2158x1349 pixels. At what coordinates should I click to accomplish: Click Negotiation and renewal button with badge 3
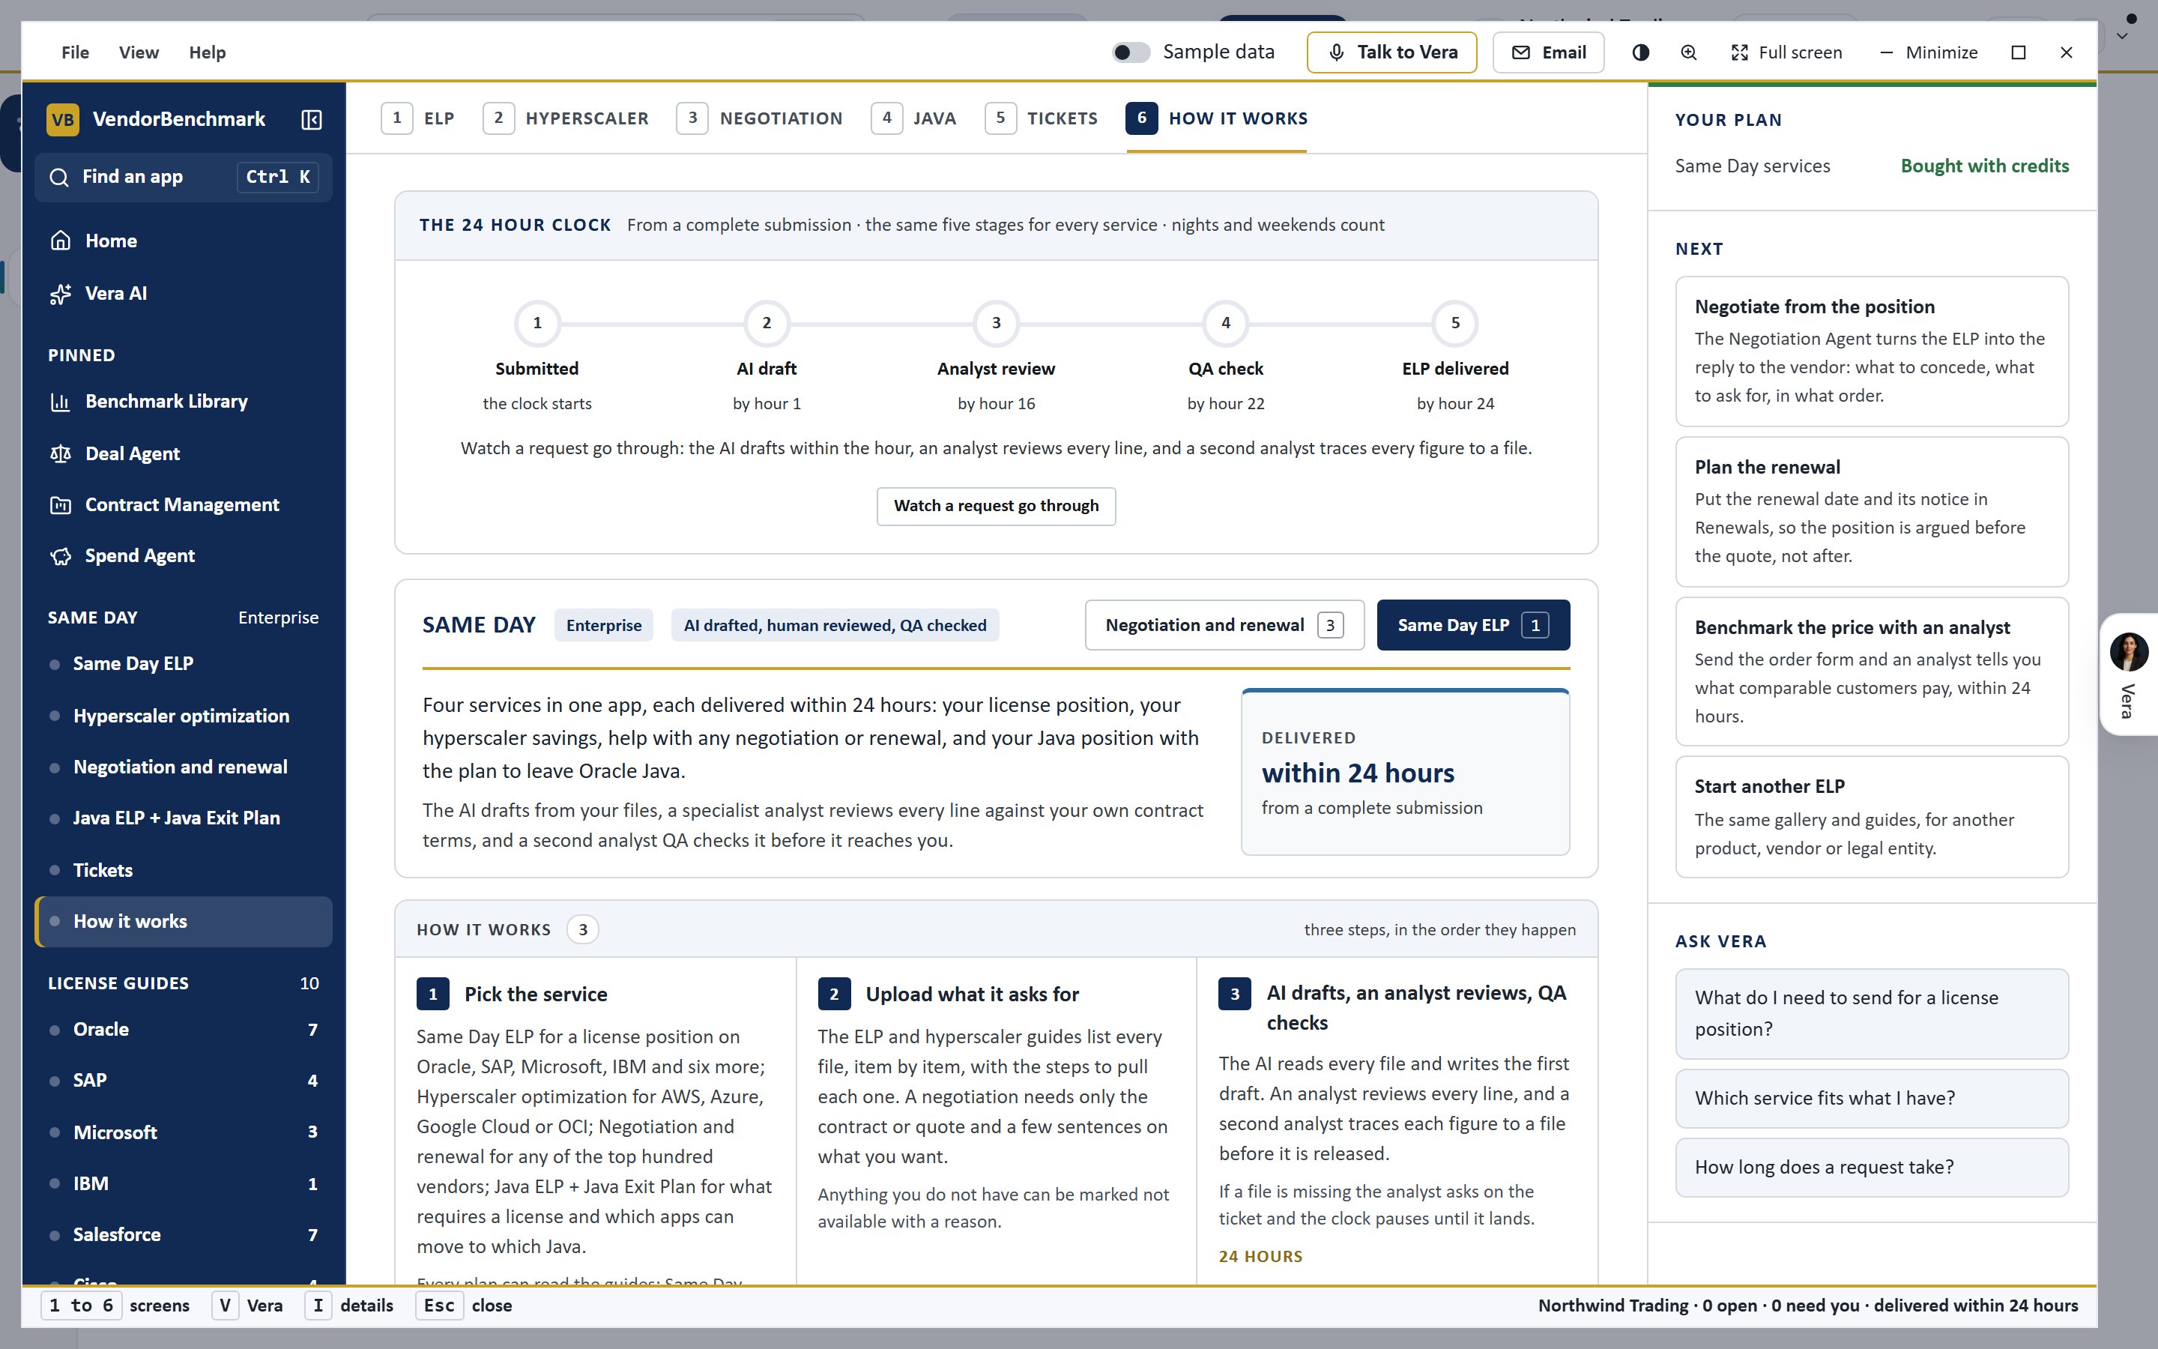(1224, 626)
